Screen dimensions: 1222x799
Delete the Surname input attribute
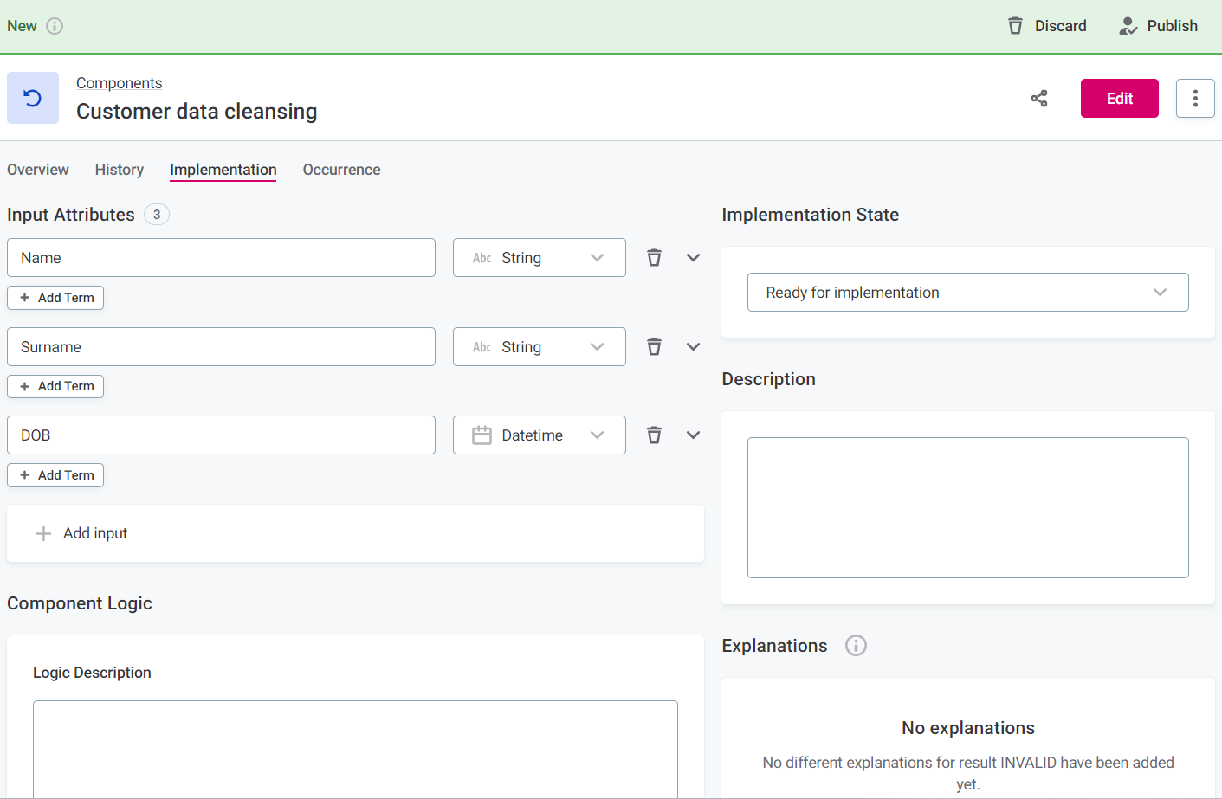(x=654, y=347)
